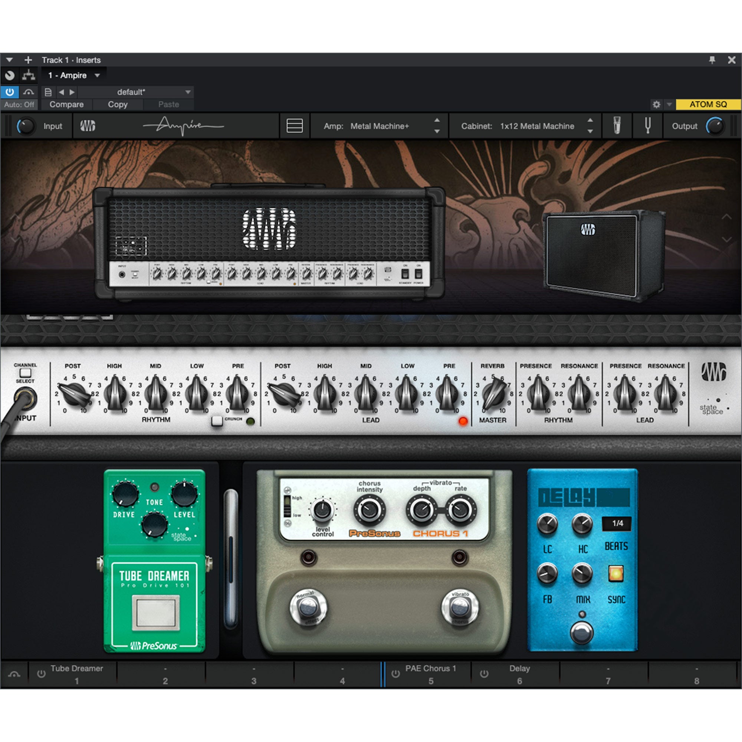Open the preset file browser icon
The height and width of the screenshot is (742, 742).
click(x=47, y=92)
